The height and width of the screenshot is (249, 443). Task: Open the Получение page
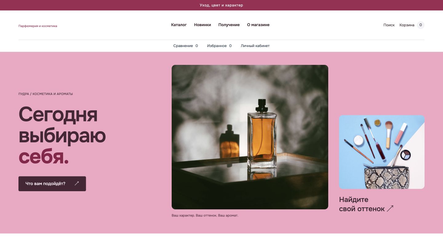229,25
